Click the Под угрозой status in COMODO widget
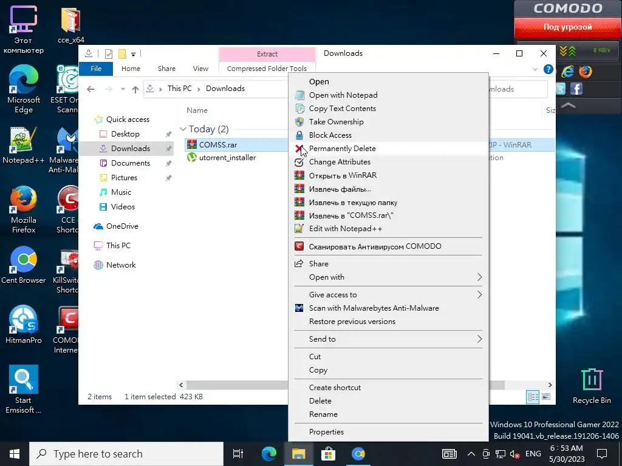 [568, 27]
